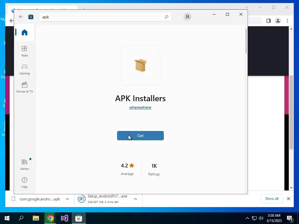Switch to the Apps section
Viewport: 299px width, 224px height.
click(25, 51)
